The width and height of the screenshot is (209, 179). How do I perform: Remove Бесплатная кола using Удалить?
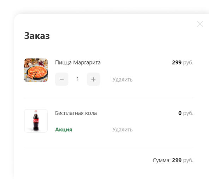pos(123,130)
